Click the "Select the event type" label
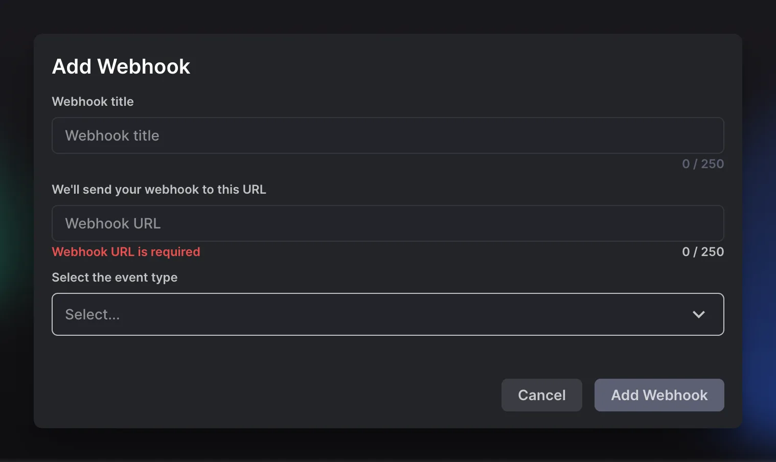776x462 pixels. pos(115,277)
